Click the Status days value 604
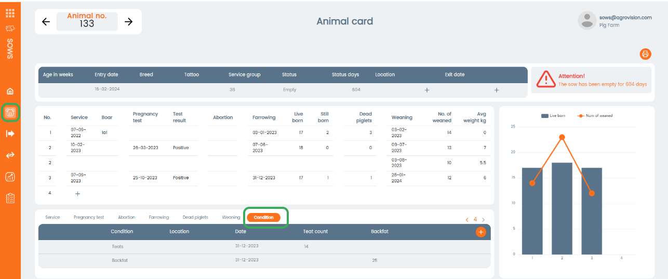The width and height of the screenshot is (668, 279). click(x=356, y=90)
